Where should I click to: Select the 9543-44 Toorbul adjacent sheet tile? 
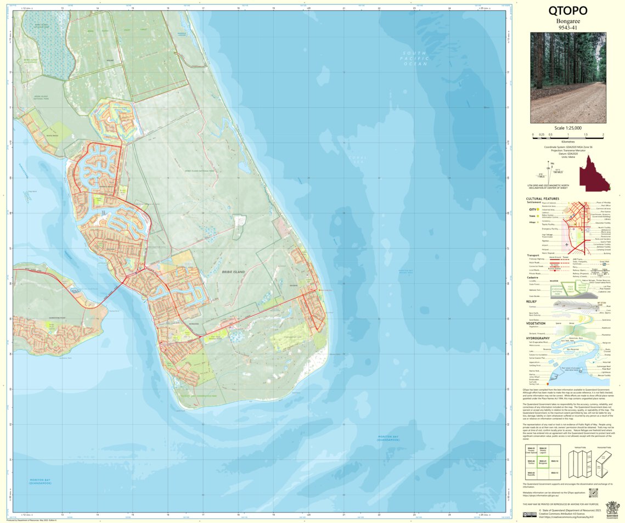point(532,462)
